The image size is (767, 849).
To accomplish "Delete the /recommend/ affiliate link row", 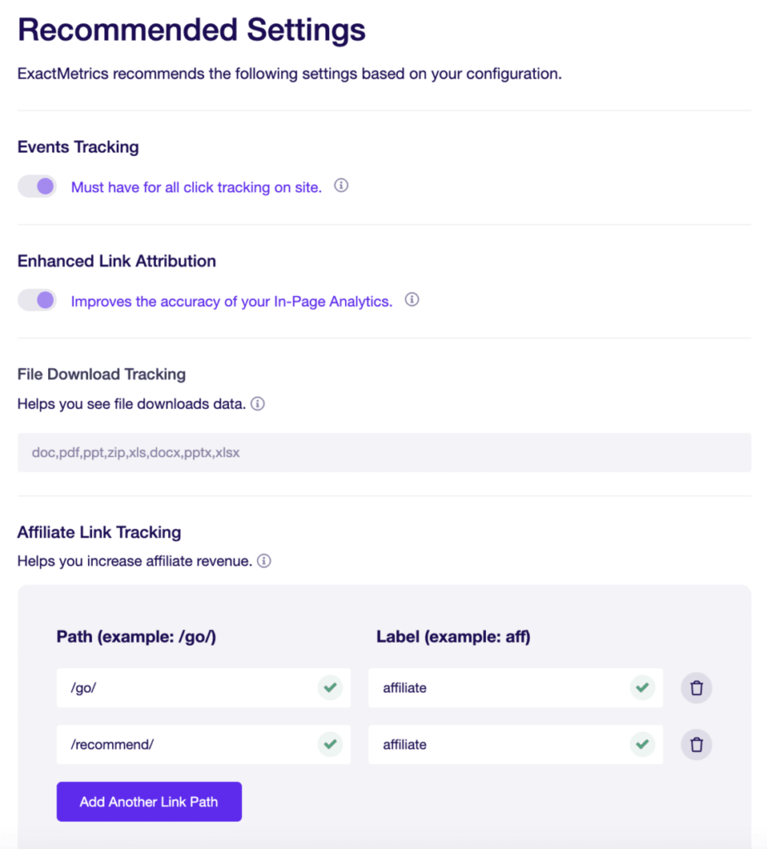I will pos(697,745).
